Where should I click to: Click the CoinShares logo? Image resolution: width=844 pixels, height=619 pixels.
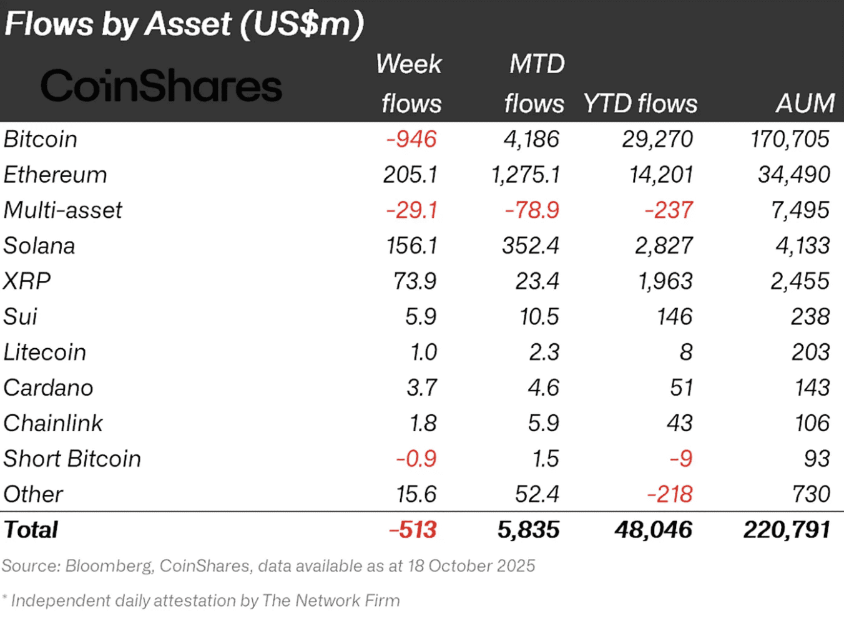161,85
